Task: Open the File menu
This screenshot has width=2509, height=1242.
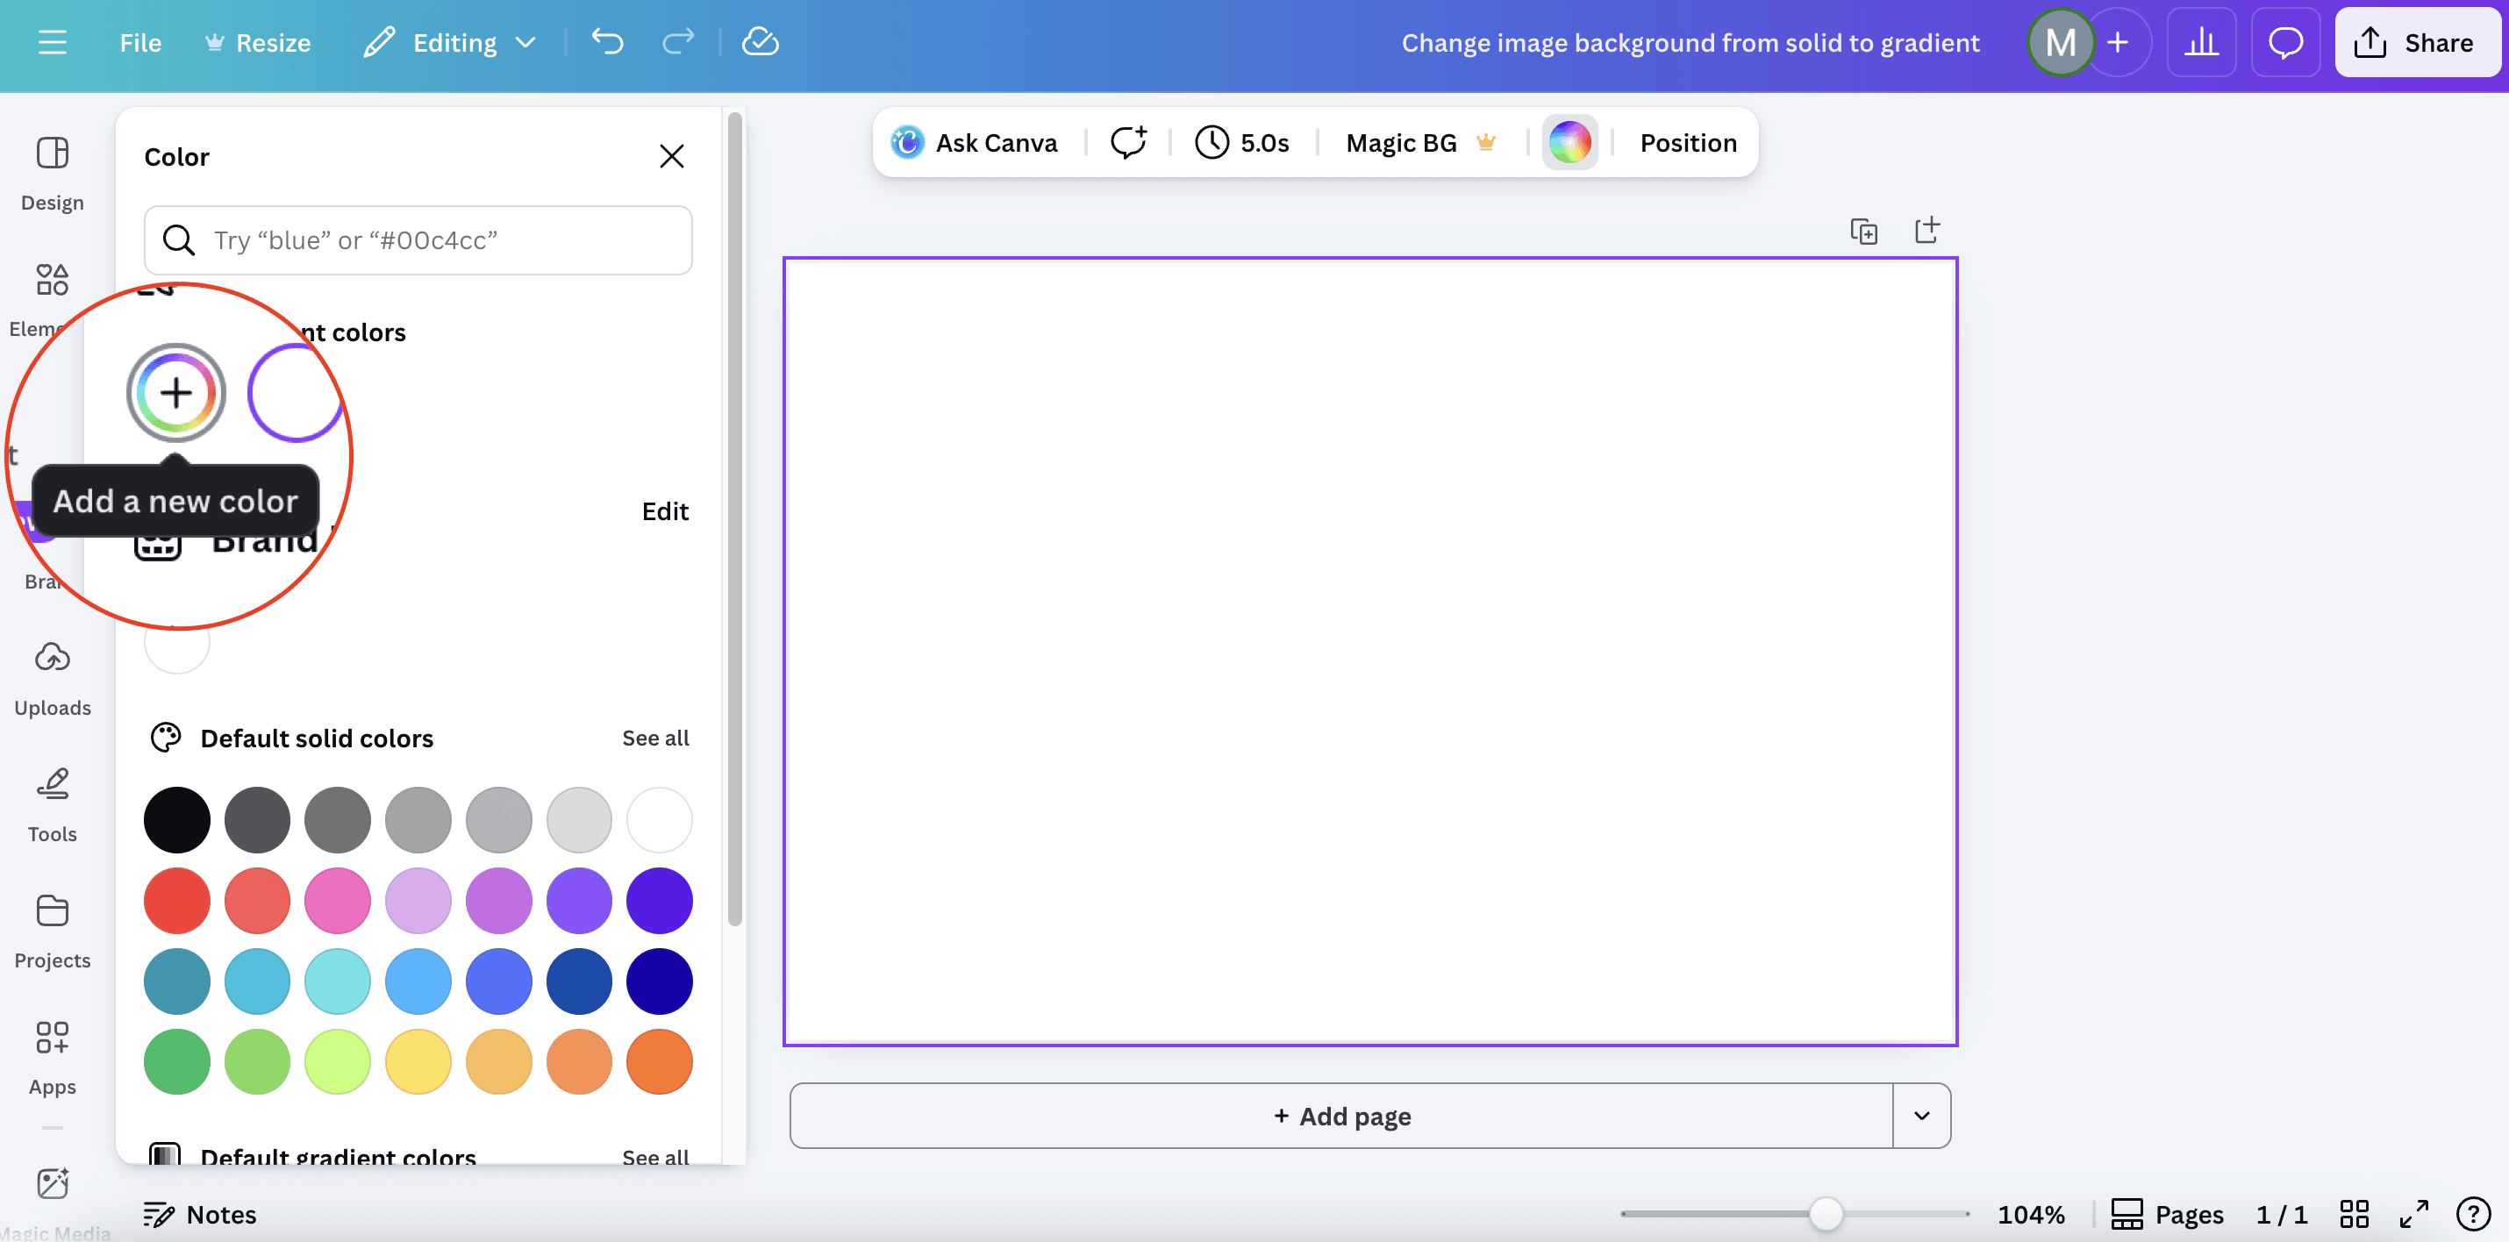Action: (x=140, y=42)
